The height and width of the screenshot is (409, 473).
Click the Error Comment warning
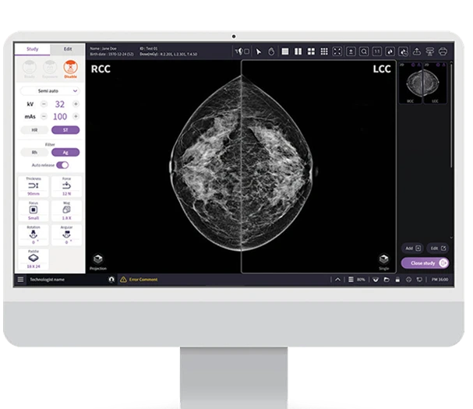[x=139, y=280]
